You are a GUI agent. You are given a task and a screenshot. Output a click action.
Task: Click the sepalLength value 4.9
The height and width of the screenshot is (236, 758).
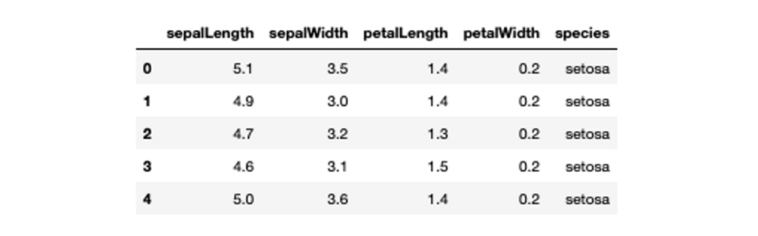(x=243, y=101)
